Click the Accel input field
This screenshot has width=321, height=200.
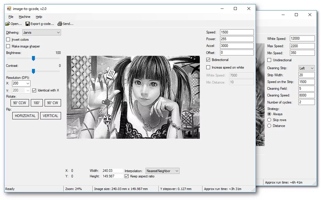pos(237,46)
